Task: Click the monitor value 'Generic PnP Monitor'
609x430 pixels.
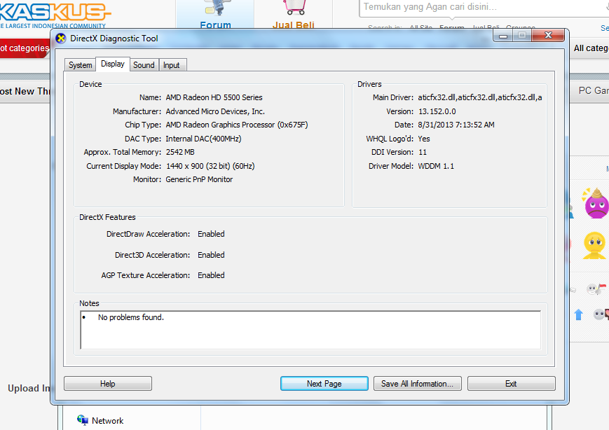Action: (x=199, y=179)
